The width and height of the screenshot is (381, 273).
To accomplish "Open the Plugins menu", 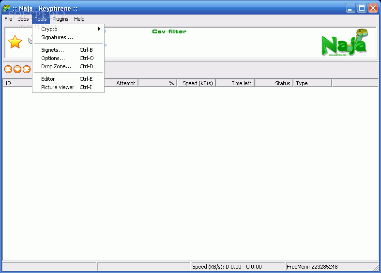I will 60,19.
